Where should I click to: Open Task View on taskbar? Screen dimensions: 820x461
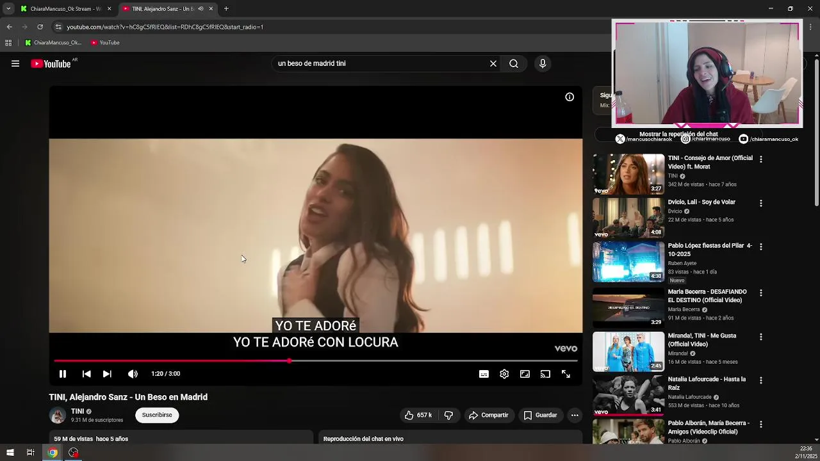click(30, 453)
